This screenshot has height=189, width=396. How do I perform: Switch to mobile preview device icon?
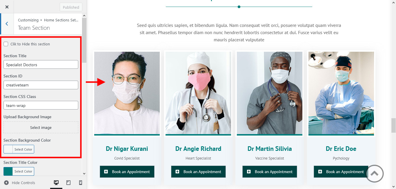(x=81, y=183)
